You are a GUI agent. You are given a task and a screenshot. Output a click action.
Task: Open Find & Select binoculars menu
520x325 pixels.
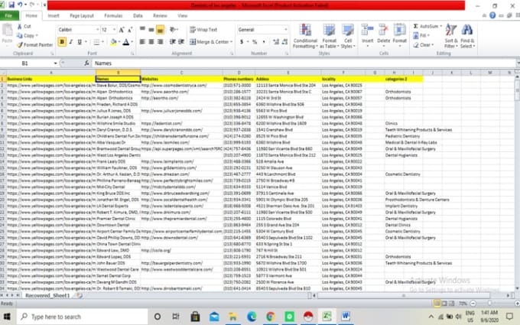coord(467,36)
